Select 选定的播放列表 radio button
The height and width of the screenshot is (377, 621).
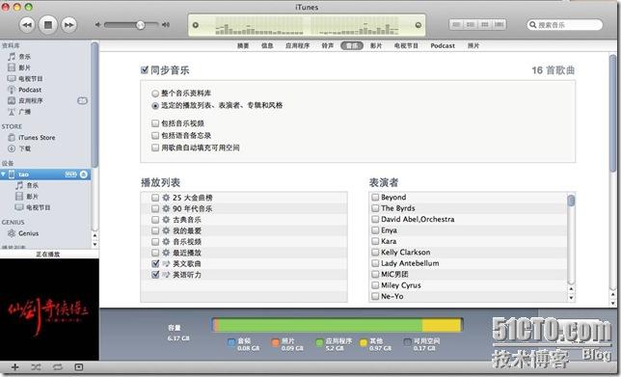click(x=155, y=106)
